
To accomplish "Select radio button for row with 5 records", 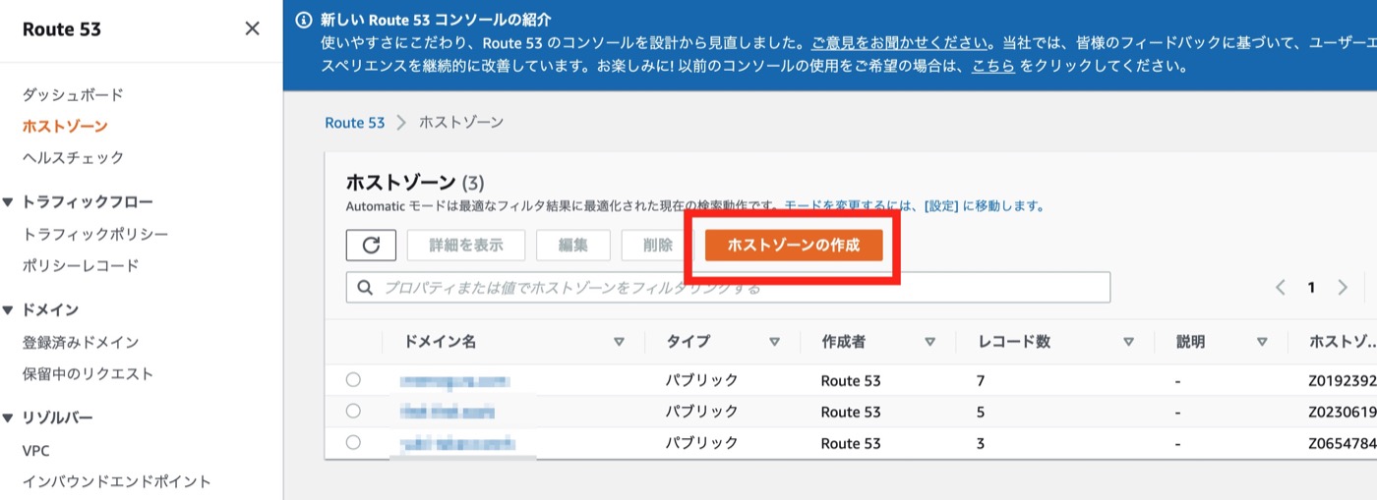I will click(353, 411).
